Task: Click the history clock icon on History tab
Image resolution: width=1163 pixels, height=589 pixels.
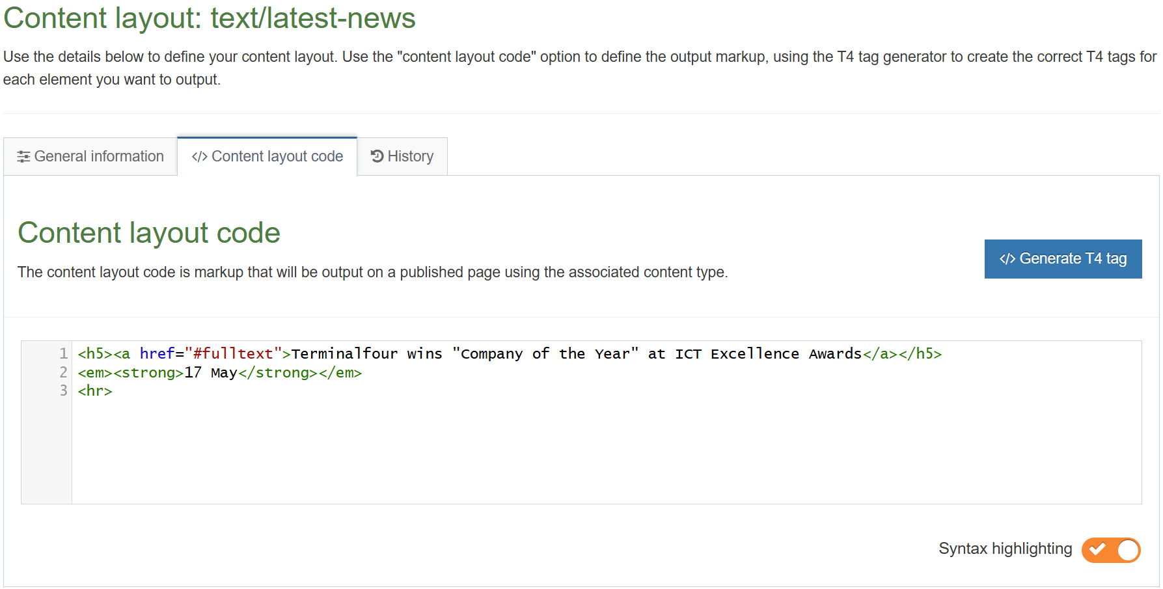Action: pos(376,156)
